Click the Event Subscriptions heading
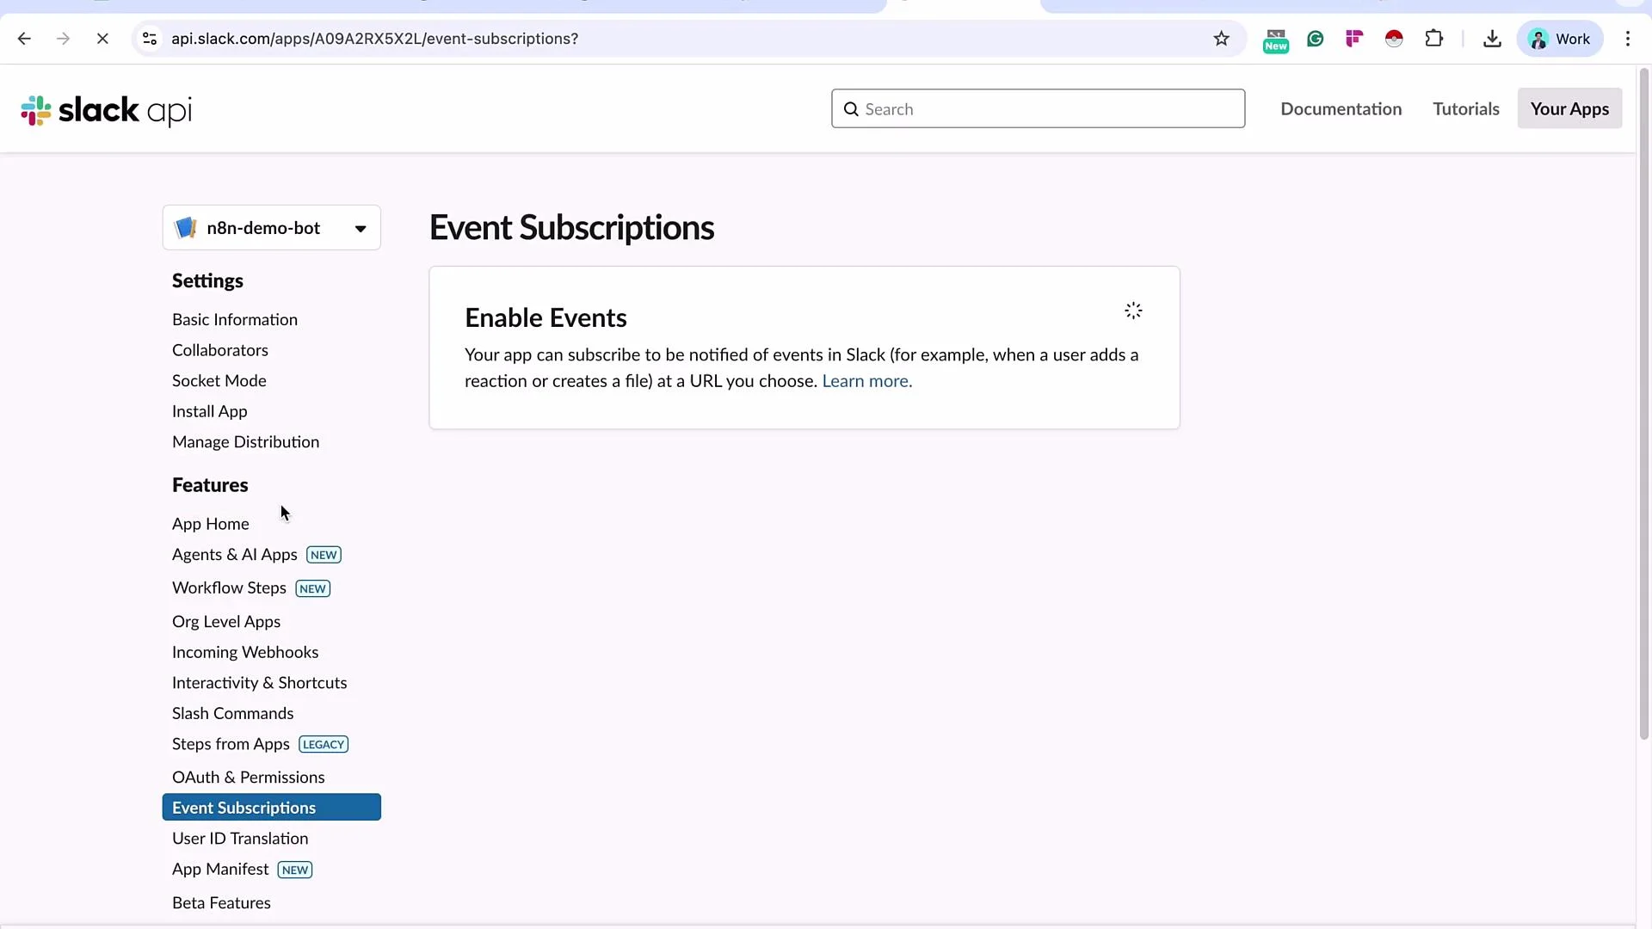 pos(571,228)
